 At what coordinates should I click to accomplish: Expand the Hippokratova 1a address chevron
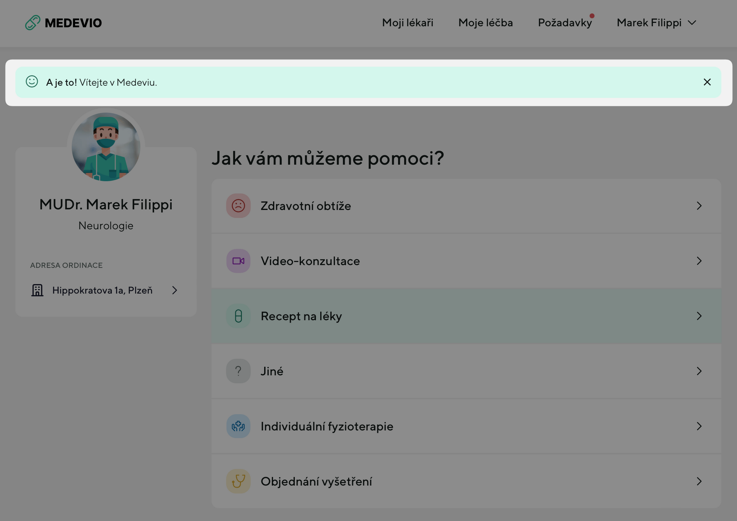click(175, 291)
